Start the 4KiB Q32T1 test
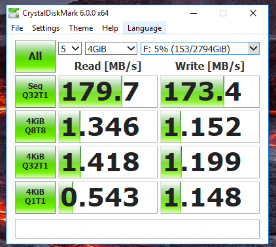The height and width of the screenshot is (247, 276). click(x=35, y=162)
